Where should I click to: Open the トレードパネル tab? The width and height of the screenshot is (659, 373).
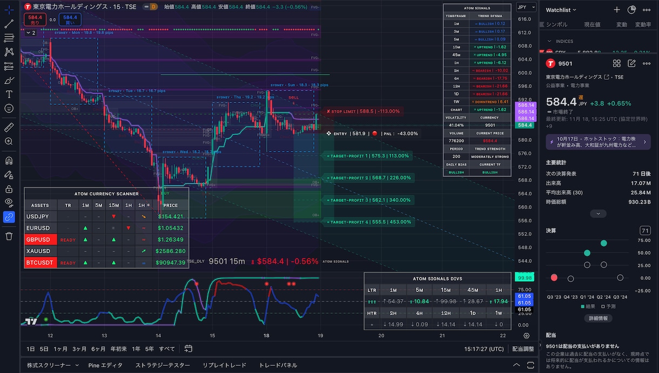(278, 365)
